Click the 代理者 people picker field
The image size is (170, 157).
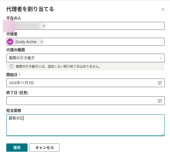(x=85, y=42)
